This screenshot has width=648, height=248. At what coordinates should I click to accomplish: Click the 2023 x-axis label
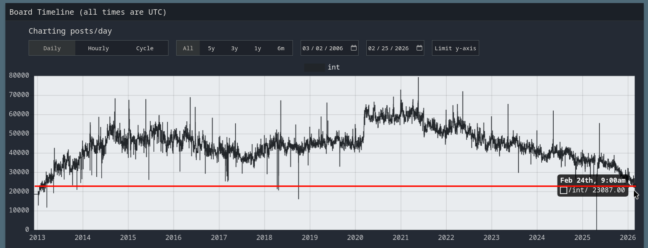click(492, 238)
